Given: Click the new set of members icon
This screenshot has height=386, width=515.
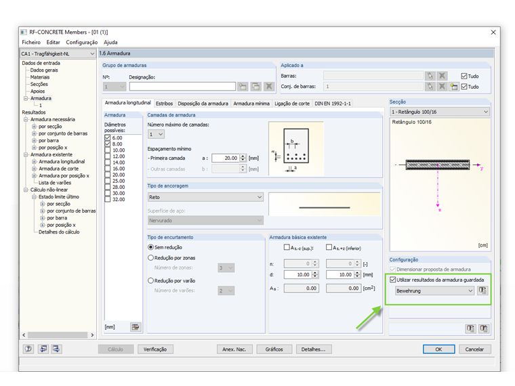Looking at the screenshot, I should (454, 87).
